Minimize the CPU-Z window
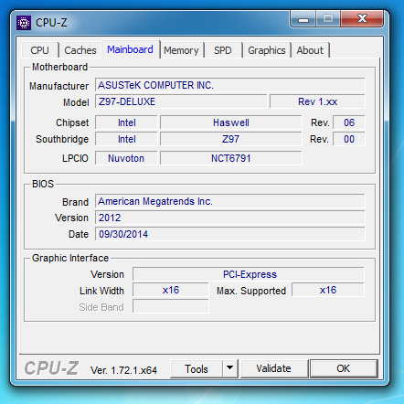The height and width of the screenshot is (404, 404). pos(303,19)
